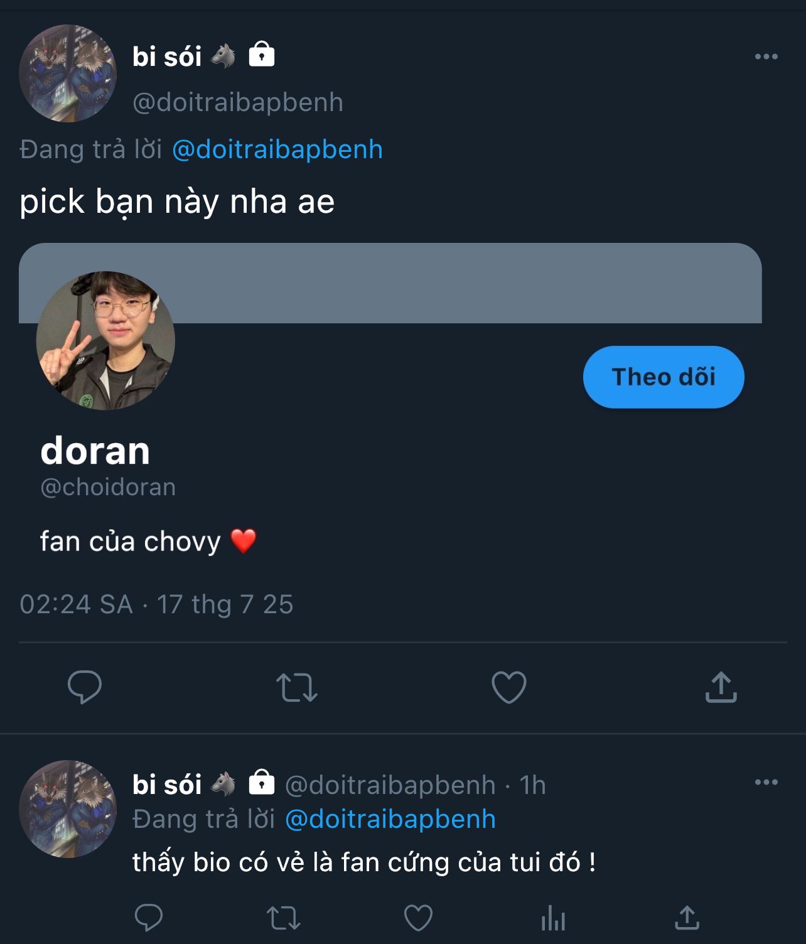Open bi sói's avatar on main tweet

pyautogui.click(x=68, y=73)
